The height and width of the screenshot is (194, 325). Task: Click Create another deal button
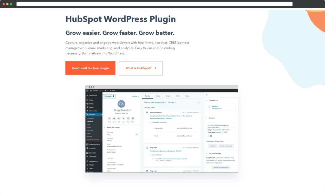click(x=226, y=146)
